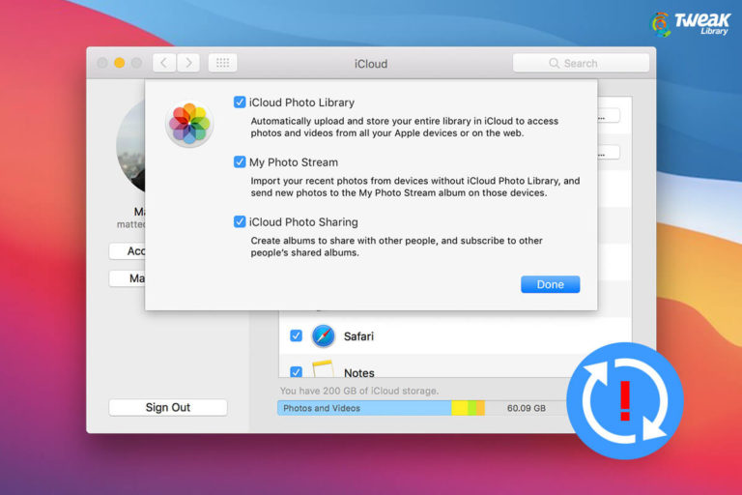Click the account profile picture
This screenshot has width=742, height=495.
coord(130,146)
